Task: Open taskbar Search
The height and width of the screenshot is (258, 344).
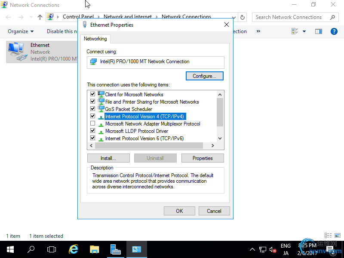Action: click(x=31, y=249)
